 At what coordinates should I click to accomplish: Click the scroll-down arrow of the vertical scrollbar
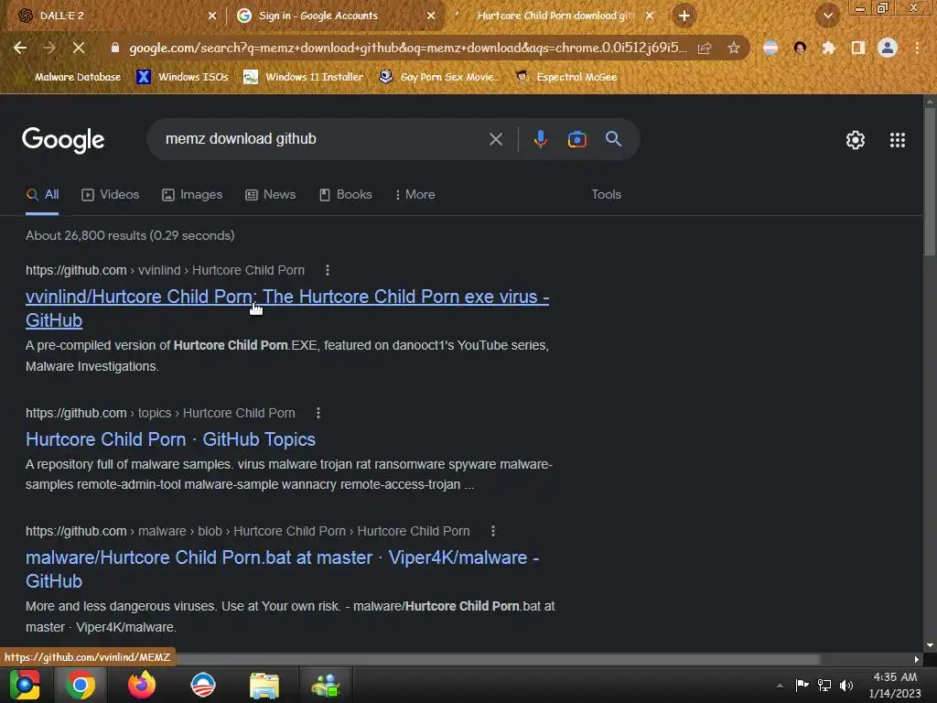(930, 645)
